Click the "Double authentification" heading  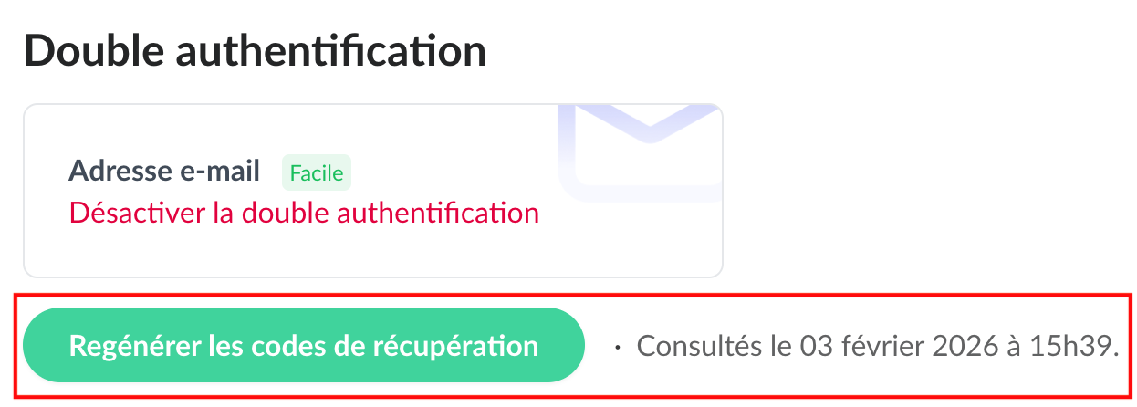[x=255, y=51]
